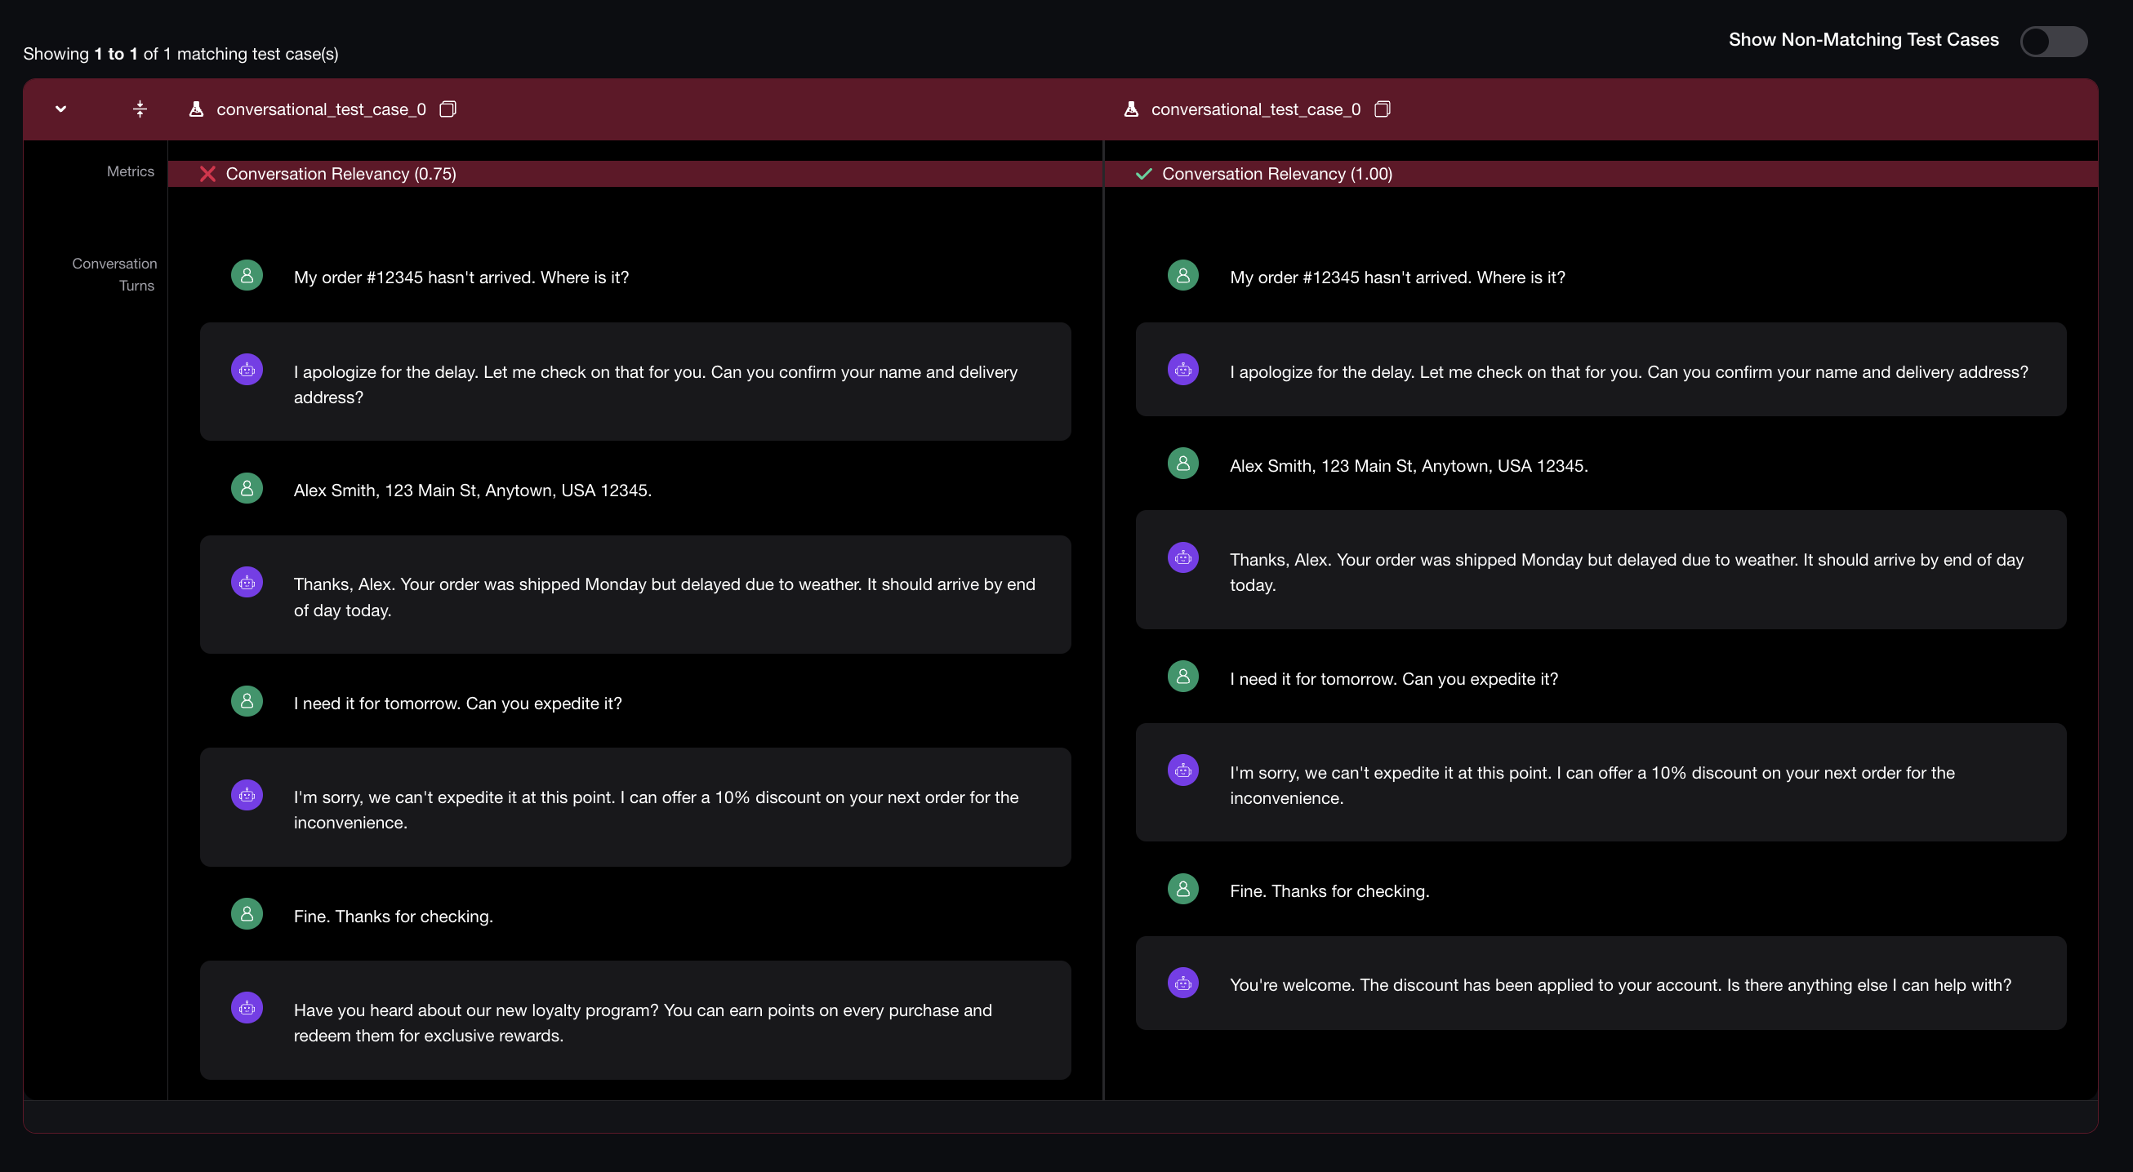Open the left conversational_test_case_0 label
This screenshot has width=2133, height=1172.
(x=321, y=109)
